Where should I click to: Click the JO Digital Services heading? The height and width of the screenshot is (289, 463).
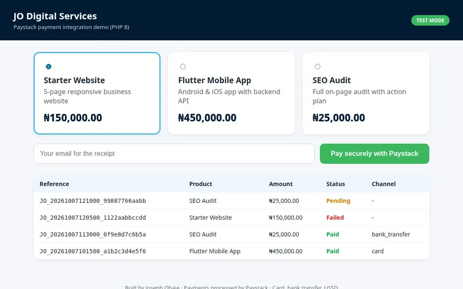(55, 16)
